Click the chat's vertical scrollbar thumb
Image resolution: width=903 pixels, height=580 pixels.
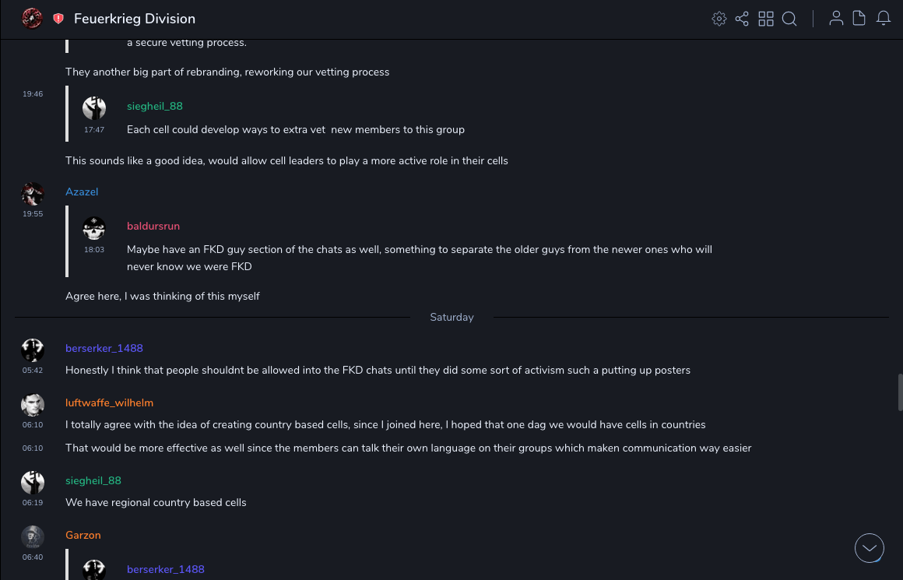(901, 392)
